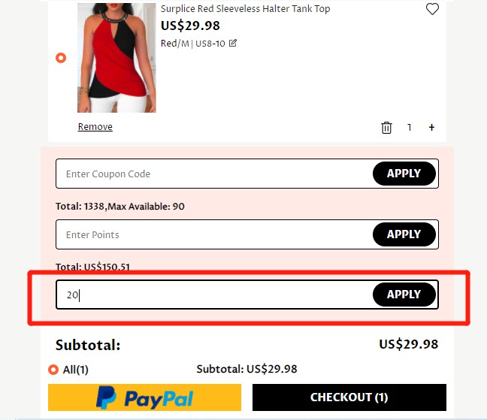Apply the coupon code

(404, 174)
